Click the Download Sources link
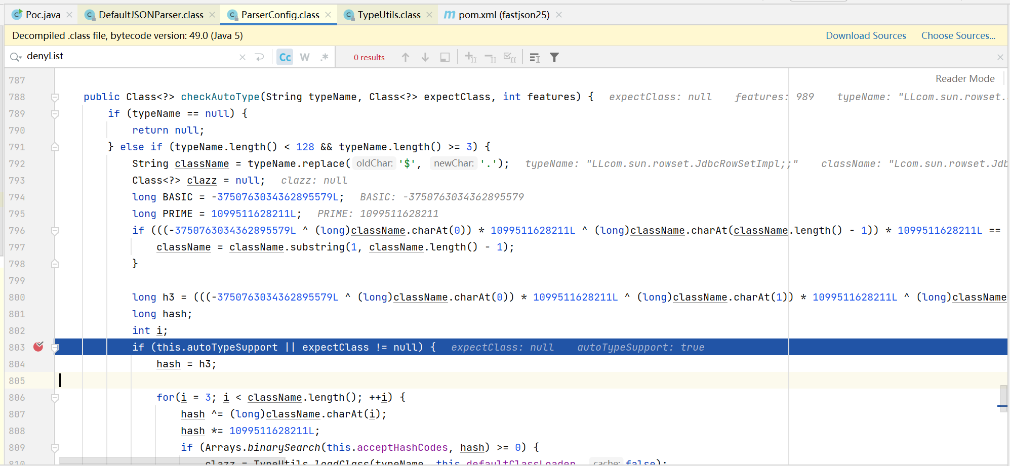 click(x=866, y=35)
